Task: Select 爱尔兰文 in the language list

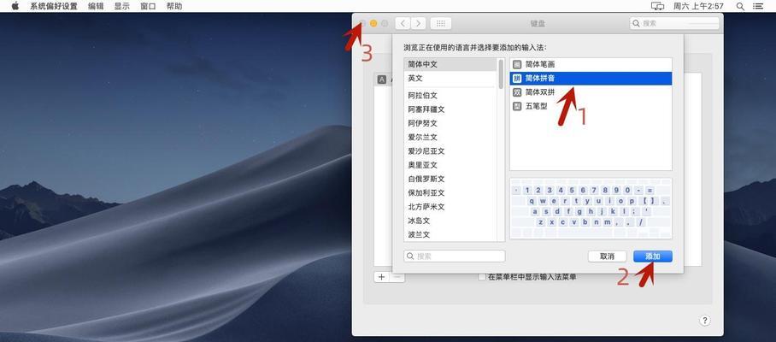Action: click(x=450, y=137)
